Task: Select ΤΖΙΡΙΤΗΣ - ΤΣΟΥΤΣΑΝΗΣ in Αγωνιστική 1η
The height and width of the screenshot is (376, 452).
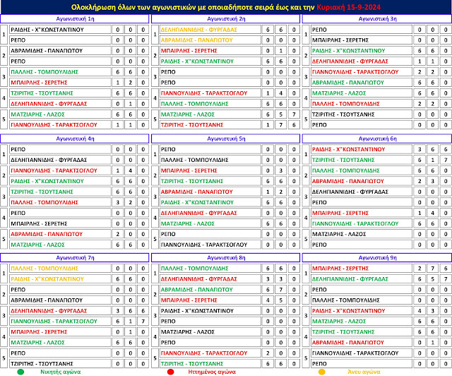Action: 60,93
